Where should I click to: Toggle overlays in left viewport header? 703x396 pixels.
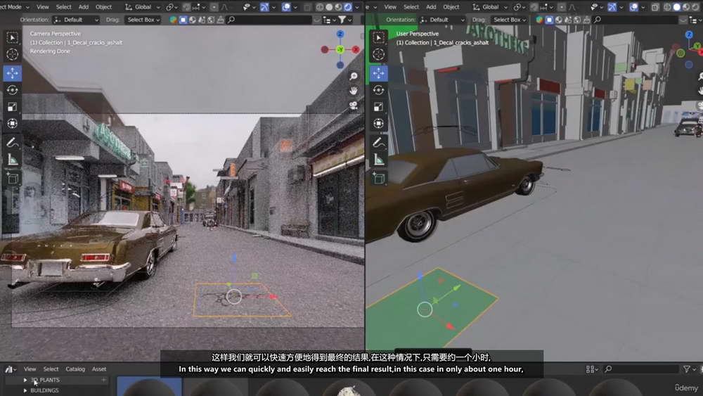[285, 7]
